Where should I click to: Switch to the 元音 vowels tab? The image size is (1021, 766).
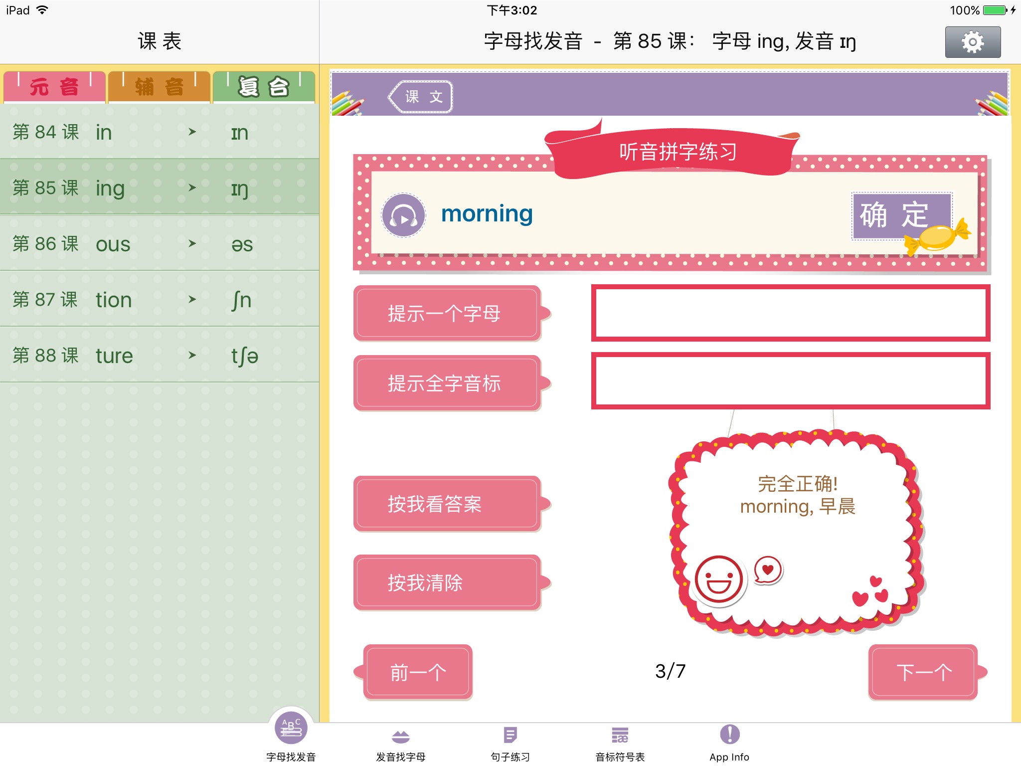click(54, 87)
